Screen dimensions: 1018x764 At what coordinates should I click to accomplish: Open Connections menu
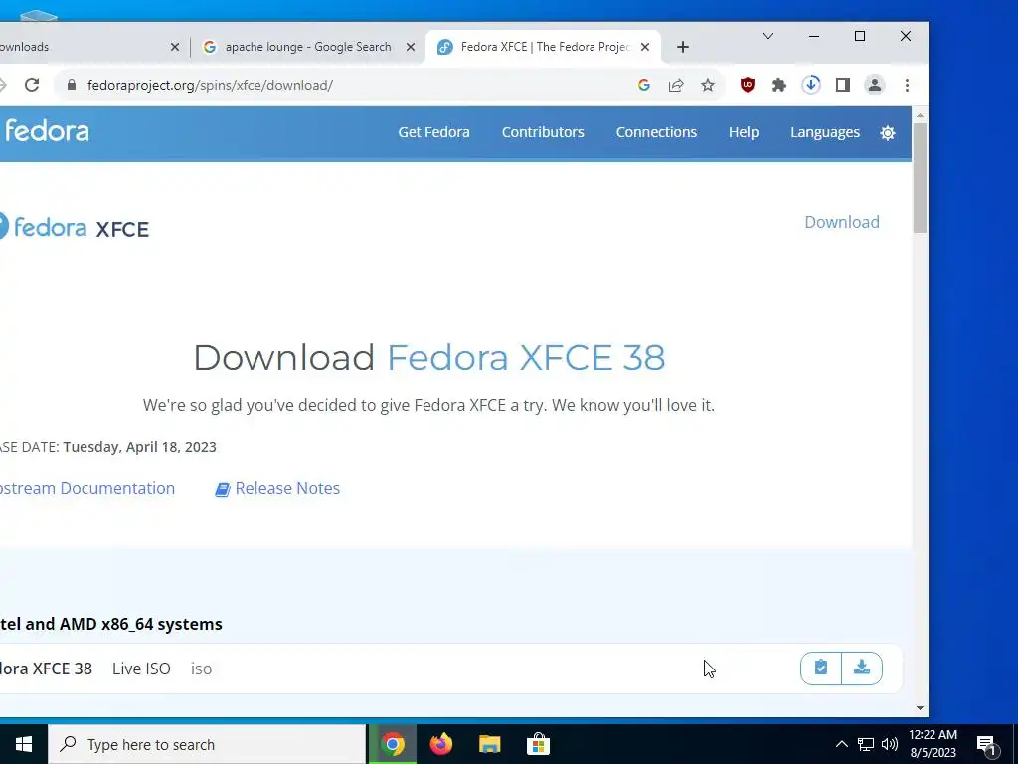pyautogui.click(x=656, y=132)
